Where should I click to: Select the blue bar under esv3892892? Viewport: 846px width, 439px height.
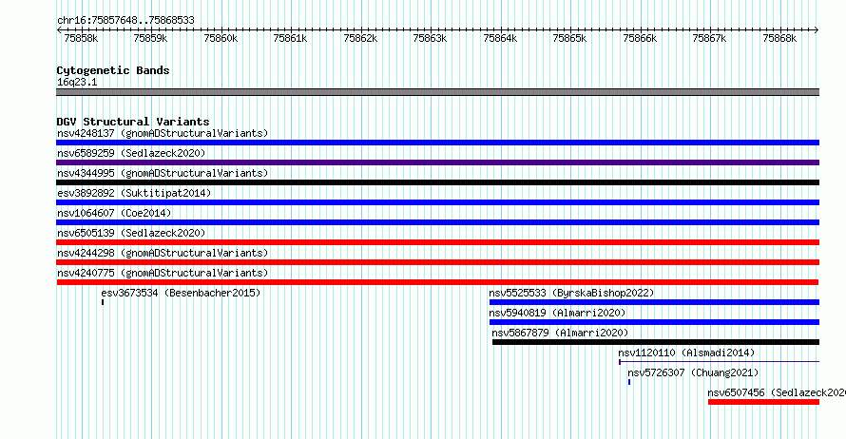437,202
